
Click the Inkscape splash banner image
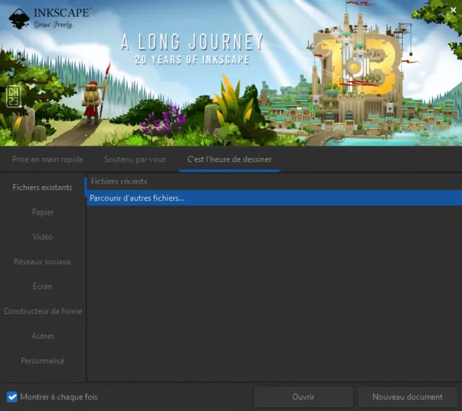pyautogui.click(x=231, y=73)
